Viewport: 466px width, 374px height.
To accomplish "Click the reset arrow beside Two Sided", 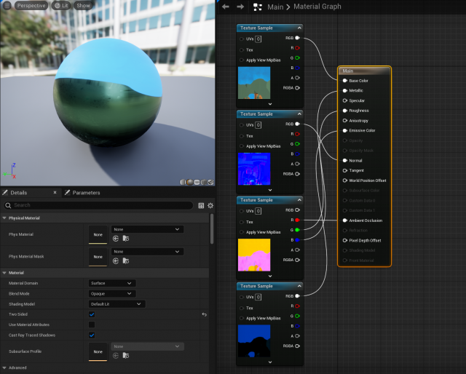I will 204,314.
